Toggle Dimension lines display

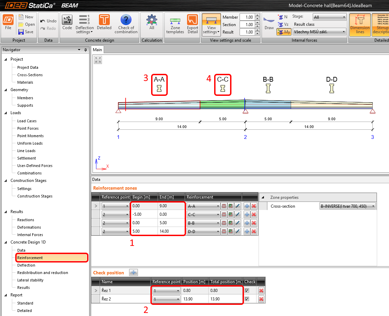coord(360,24)
